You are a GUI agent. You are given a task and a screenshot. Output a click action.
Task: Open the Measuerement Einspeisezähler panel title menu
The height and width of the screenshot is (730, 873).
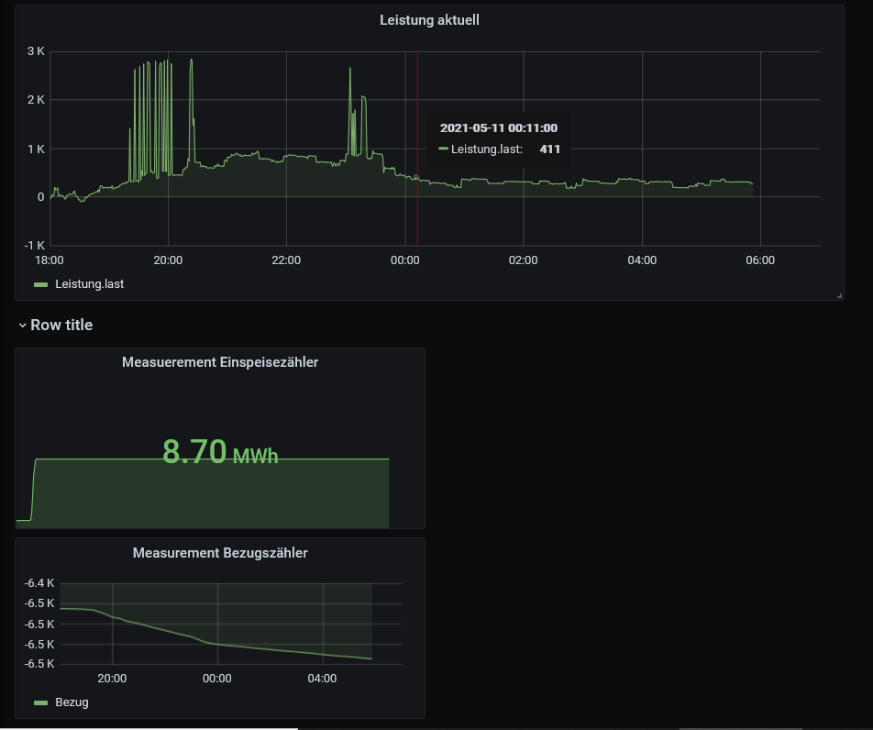tap(220, 362)
